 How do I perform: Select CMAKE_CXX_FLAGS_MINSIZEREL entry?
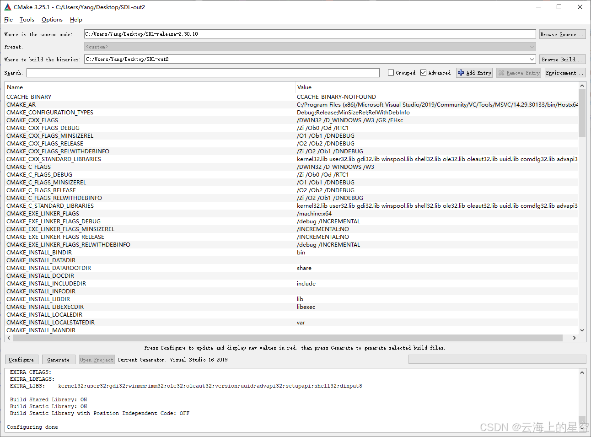(50, 135)
